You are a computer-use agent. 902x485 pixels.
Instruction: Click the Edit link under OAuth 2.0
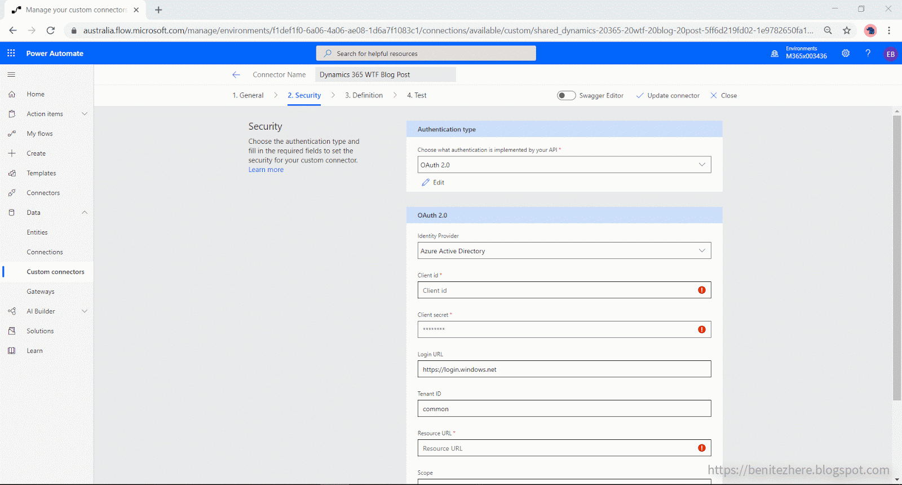[x=433, y=182]
